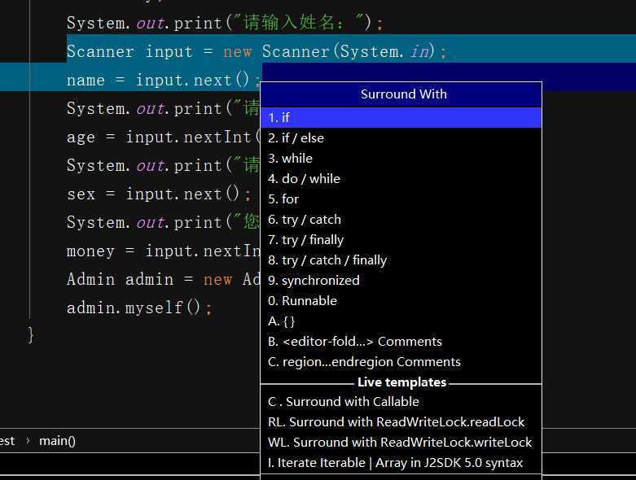Image resolution: width=636 pixels, height=480 pixels.
Task: Pick the "3. while" surround option
Action: tap(401, 159)
